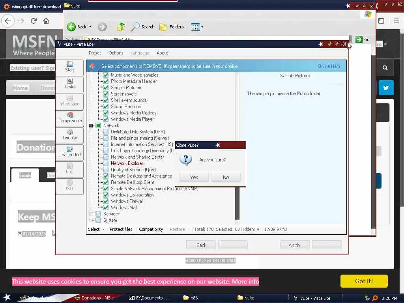
Task: Click the component list vertical scrollbar
Action: coord(237,203)
